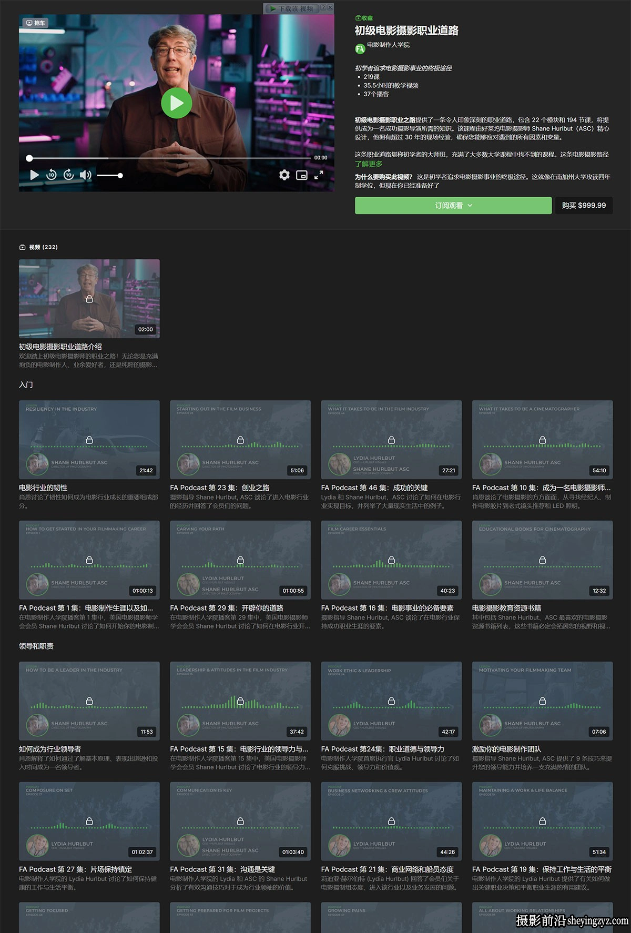The image size is (631, 933).
Task: Open the course introduction video thumbnail
Action: tap(89, 298)
